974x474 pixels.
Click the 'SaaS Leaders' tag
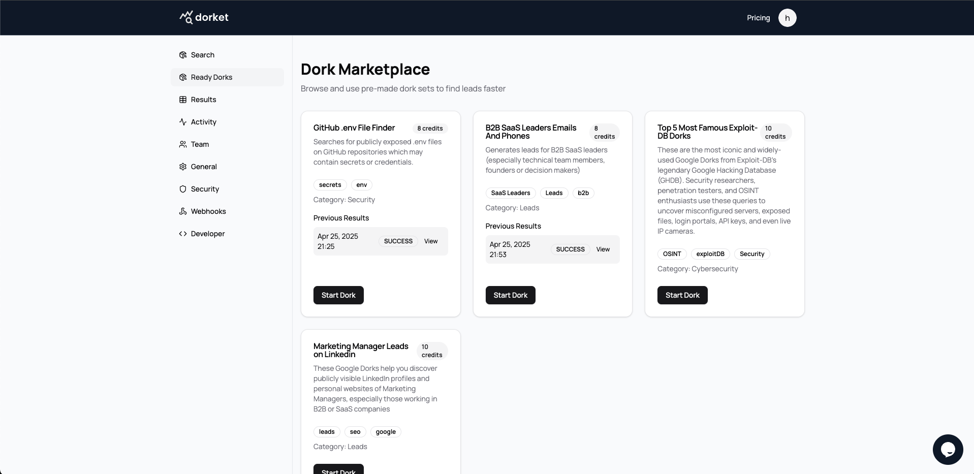point(511,193)
